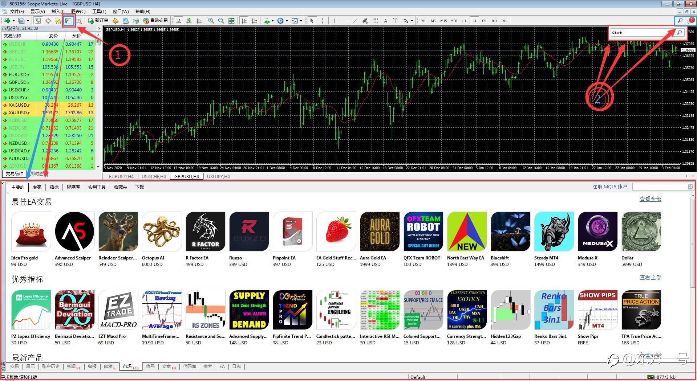Select the Fibonacci retracement tool

[x=375, y=21]
